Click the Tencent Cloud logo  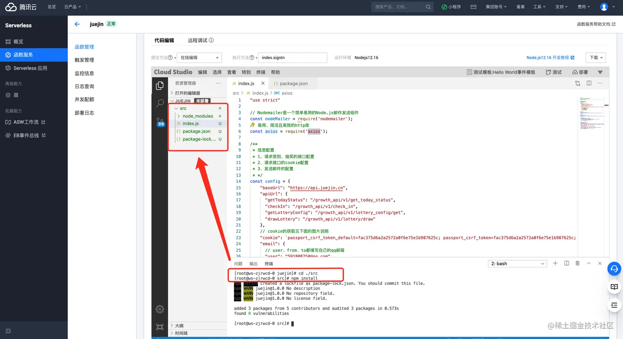21,7
